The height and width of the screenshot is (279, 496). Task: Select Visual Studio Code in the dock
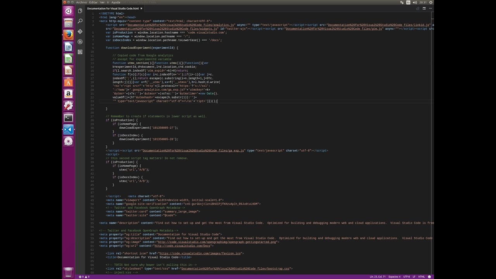click(68, 130)
